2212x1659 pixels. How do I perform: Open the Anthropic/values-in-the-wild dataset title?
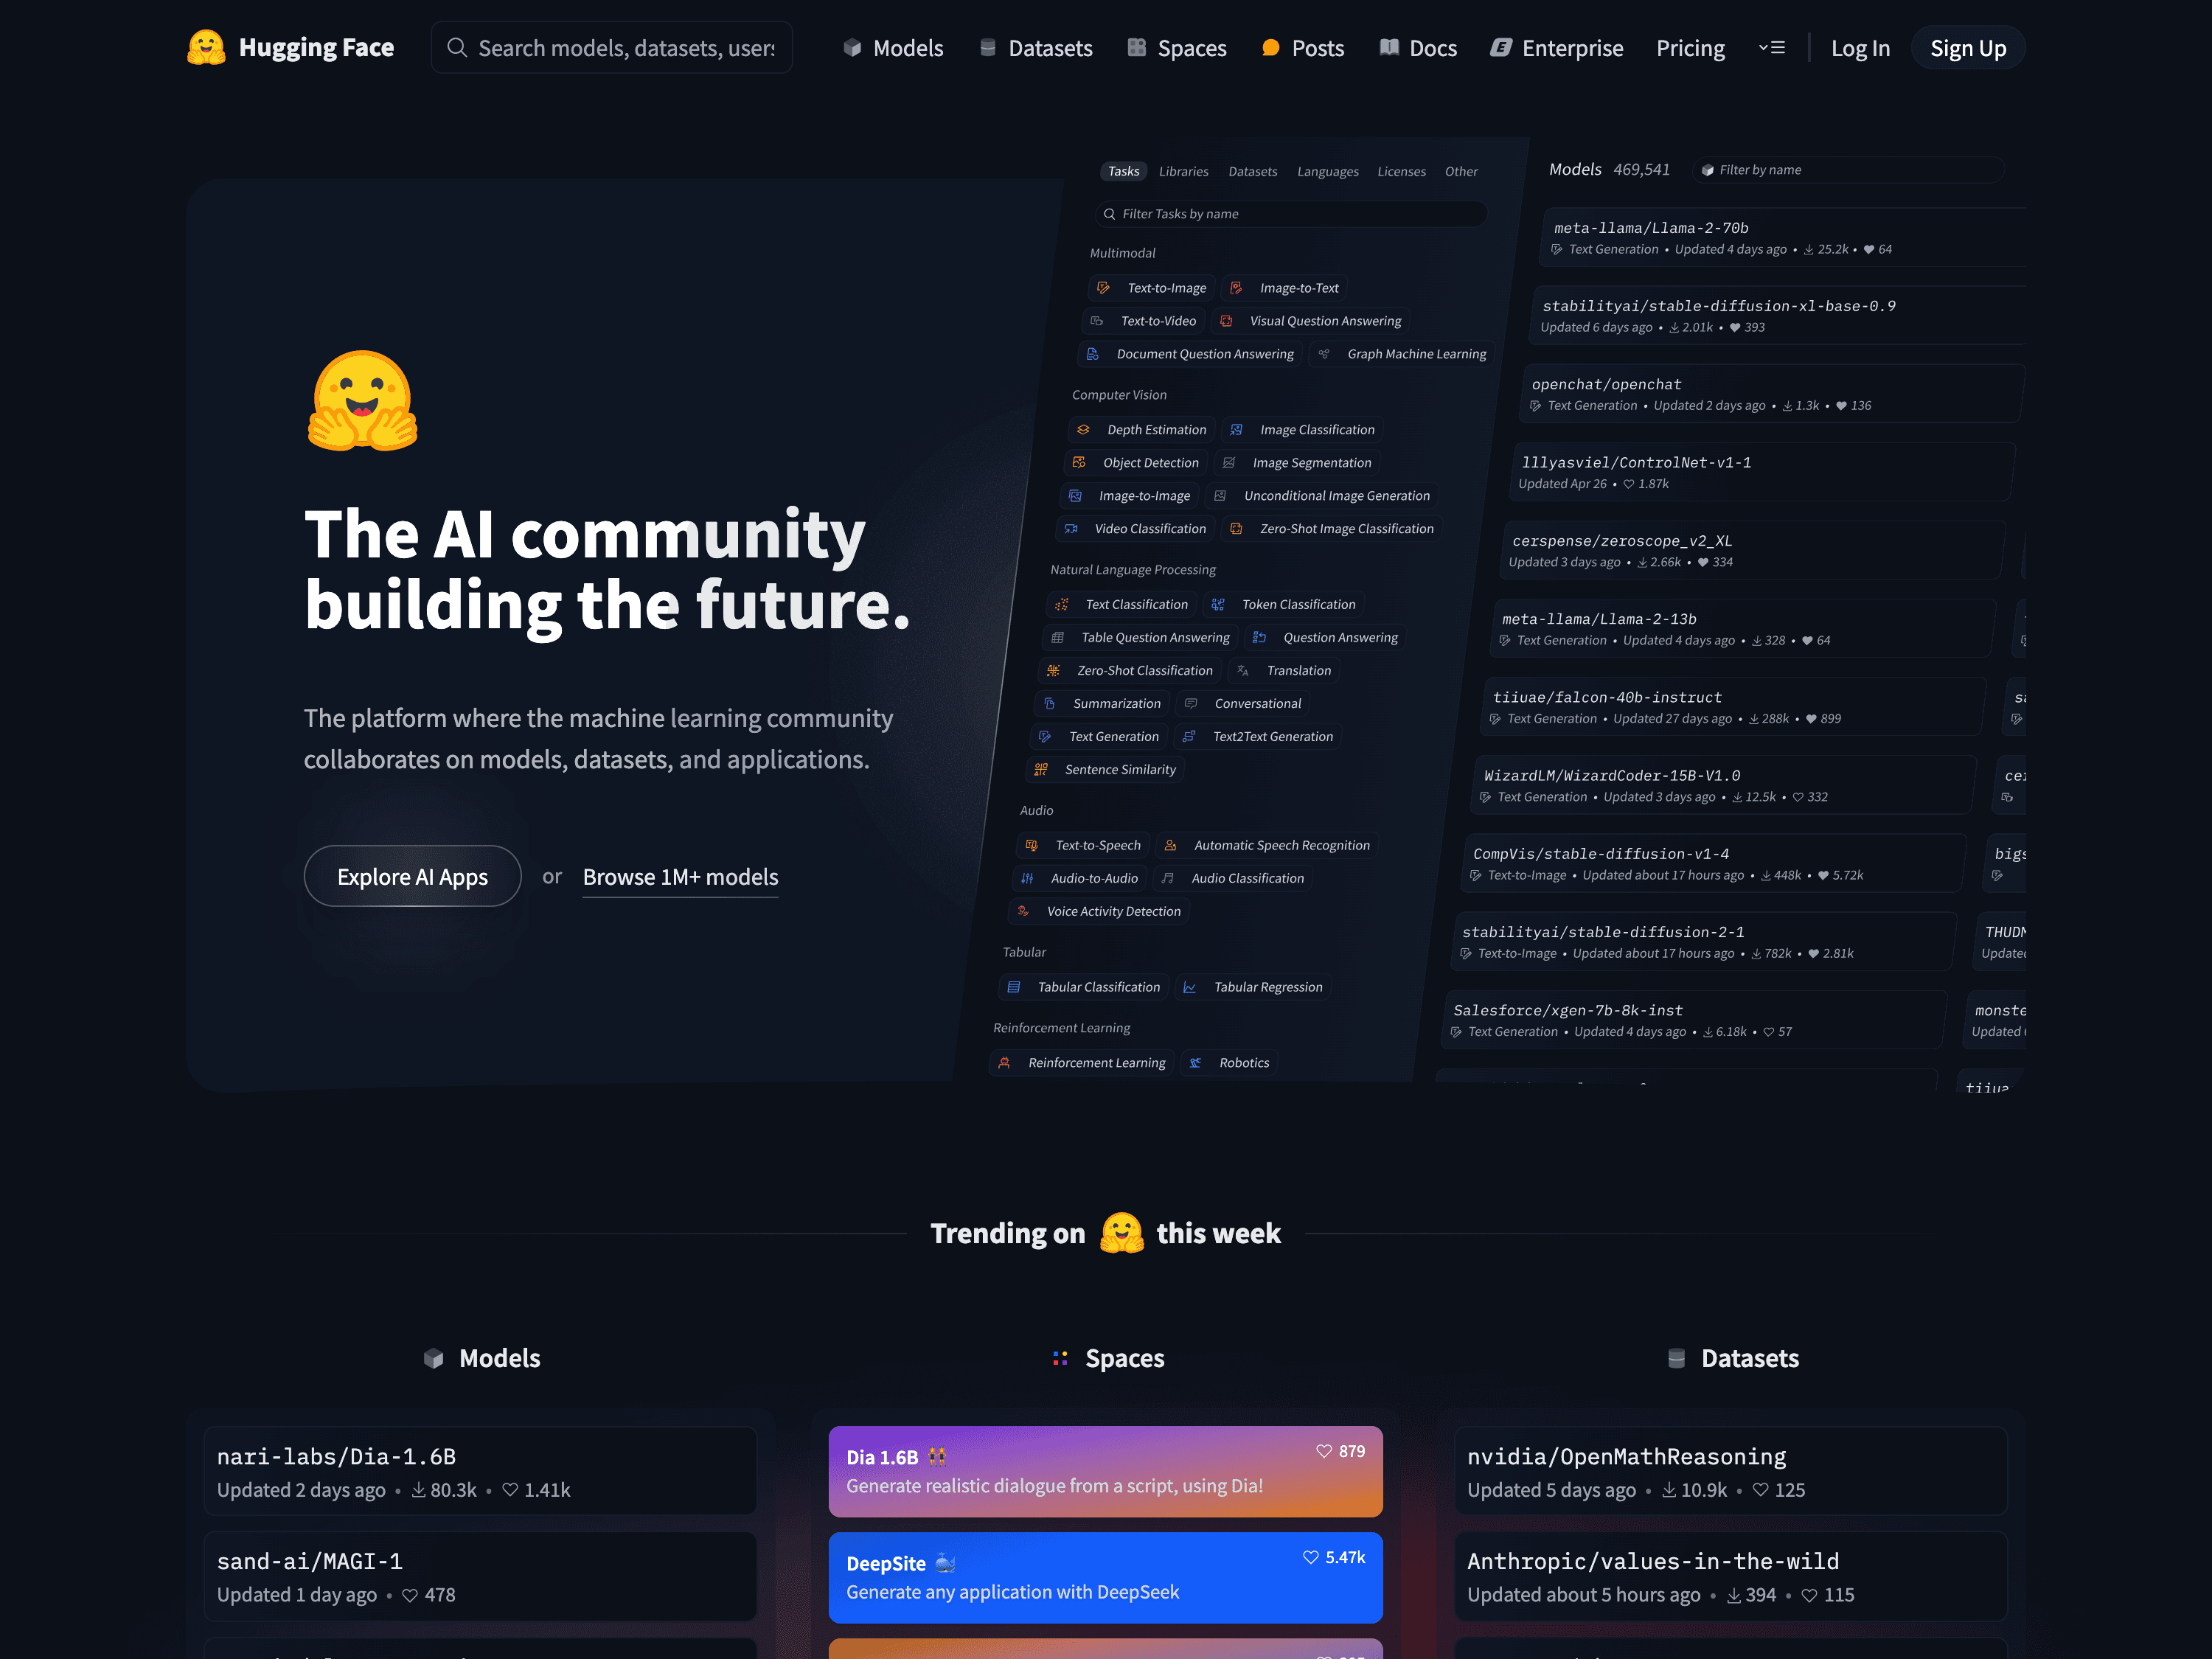click(1653, 1561)
